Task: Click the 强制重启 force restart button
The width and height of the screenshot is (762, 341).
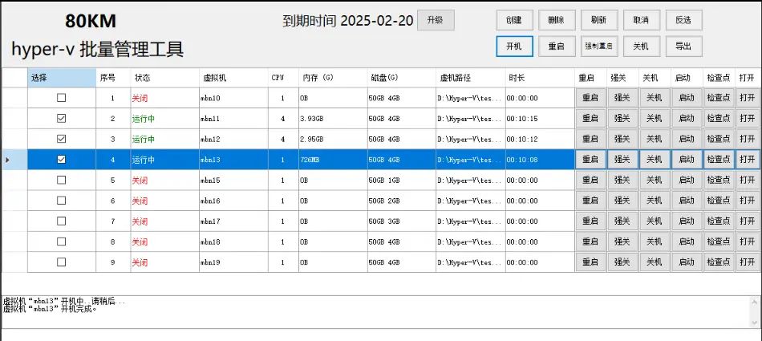Action: (x=598, y=47)
